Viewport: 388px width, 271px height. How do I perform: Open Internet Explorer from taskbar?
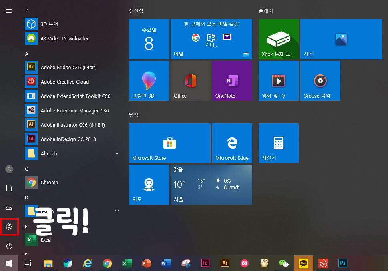tap(88, 263)
